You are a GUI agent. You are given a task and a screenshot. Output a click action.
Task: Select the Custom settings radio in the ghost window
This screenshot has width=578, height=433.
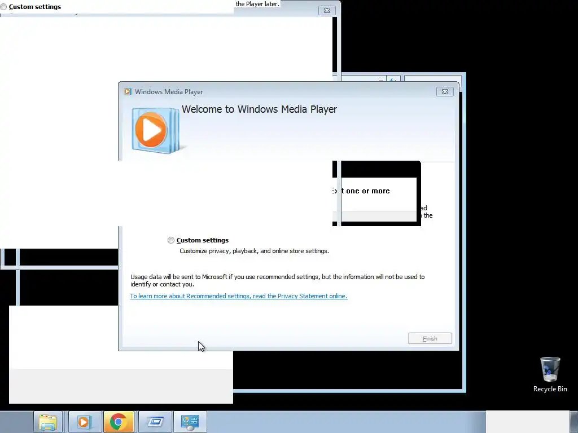point(4,7)
